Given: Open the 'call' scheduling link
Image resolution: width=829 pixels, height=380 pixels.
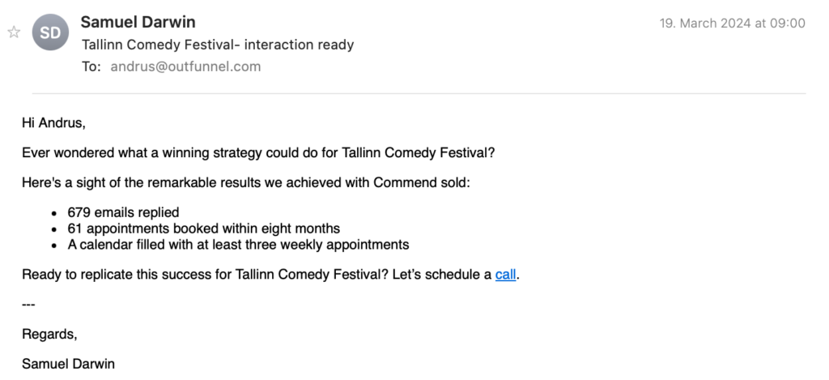Looking at the screenshot, I should click(505, 275).
